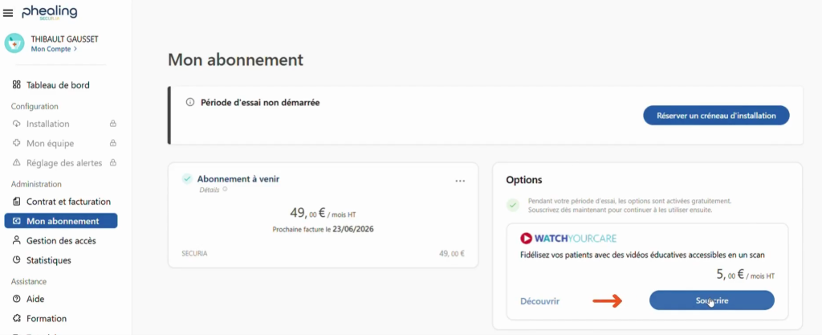Click the WatchYourCare play logo

[527, 238]
